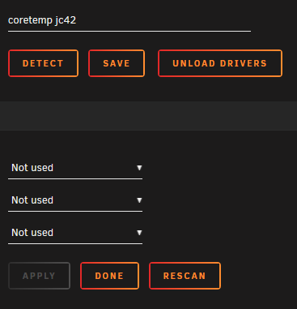Select the 'Not used' label in middle selector

click(32, 200)
